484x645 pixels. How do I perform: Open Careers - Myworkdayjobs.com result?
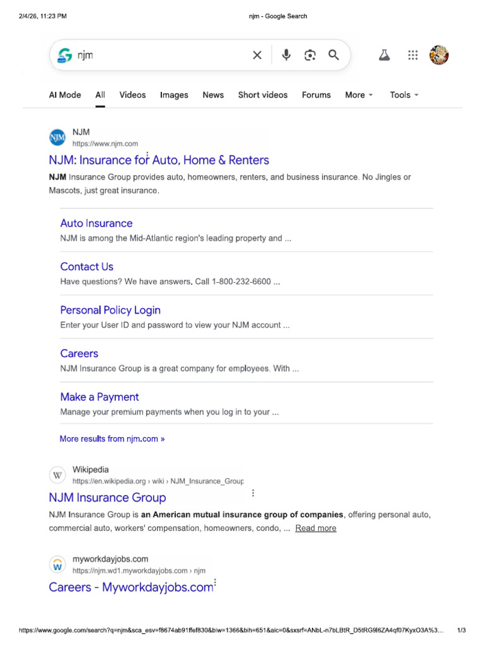tap(131, 587)
